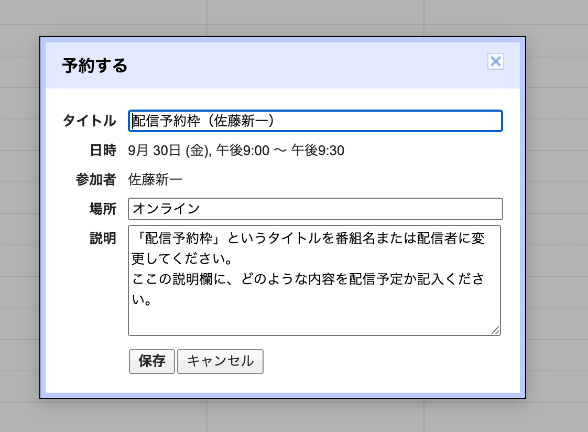Click the date text 9月 30日 (金), 午後9:00 ～ 午後9:30
Viewport: 588px width, 432px height.
pos(236,150)
